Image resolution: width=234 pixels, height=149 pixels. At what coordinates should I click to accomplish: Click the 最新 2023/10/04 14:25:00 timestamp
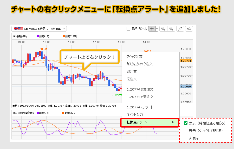tap(29, 106)
